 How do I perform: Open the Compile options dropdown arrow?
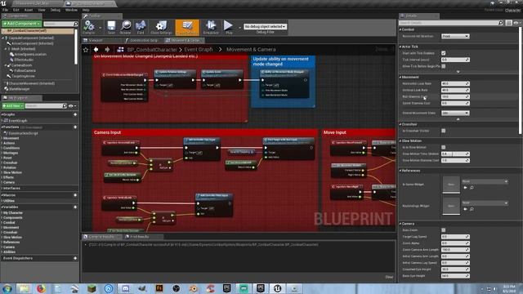tap(100, 27)
